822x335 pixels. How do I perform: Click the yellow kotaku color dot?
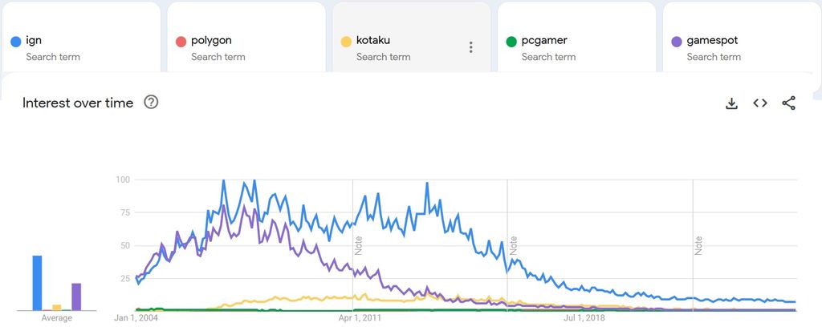(x=346, y=41)
